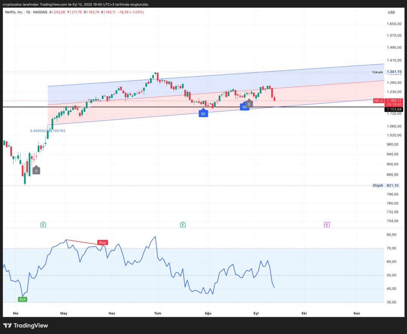Screen dimensions: 407x334
Task: Click the 1.060,00 price axis label
Action: (x=394, y=126)
